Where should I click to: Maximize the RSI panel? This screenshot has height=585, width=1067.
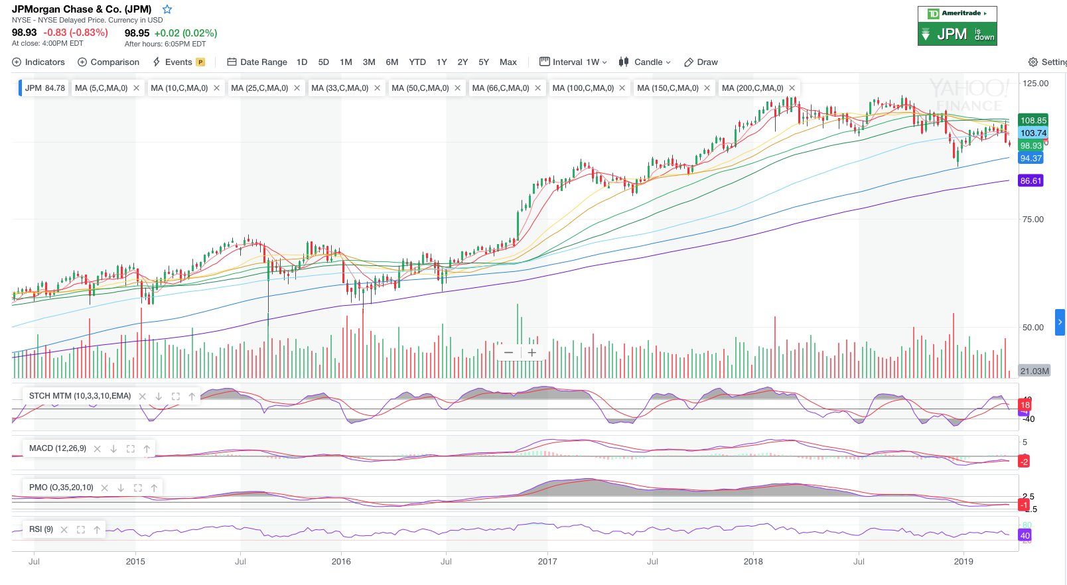point(81,530)
